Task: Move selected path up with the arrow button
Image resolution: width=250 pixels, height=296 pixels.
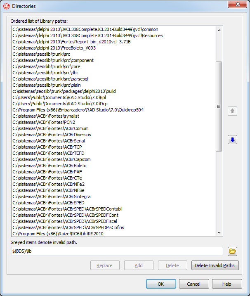Action: (232, 111)
